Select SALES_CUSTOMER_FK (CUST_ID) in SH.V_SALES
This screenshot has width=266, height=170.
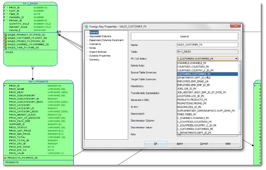[27, 38]
